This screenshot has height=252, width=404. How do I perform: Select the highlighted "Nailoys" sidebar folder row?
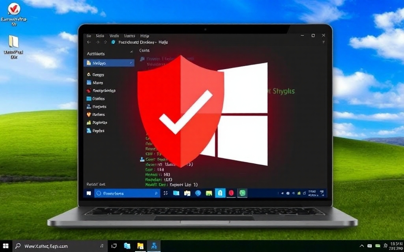[x=109, y=63]
